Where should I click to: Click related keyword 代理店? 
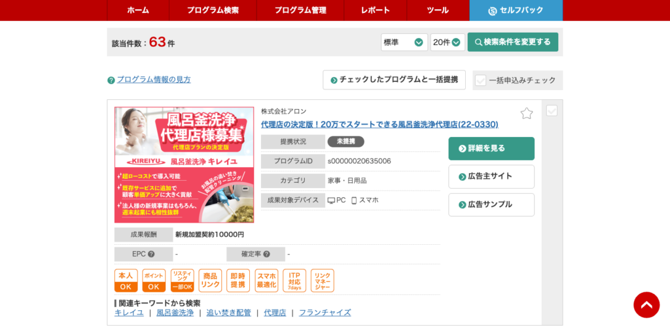275,313
